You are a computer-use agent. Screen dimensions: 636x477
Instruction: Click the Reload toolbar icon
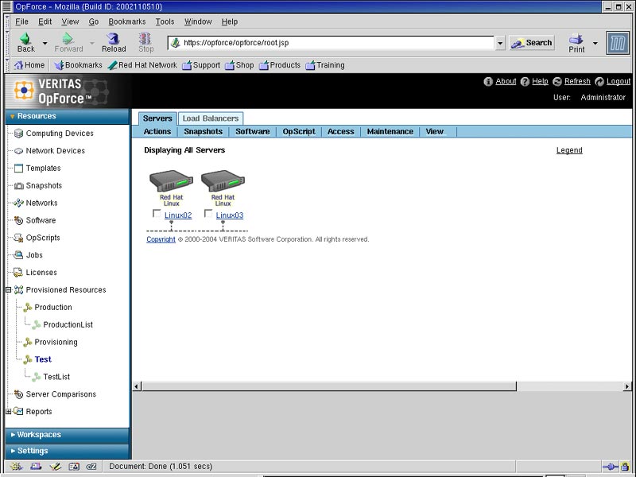point(113,38)
